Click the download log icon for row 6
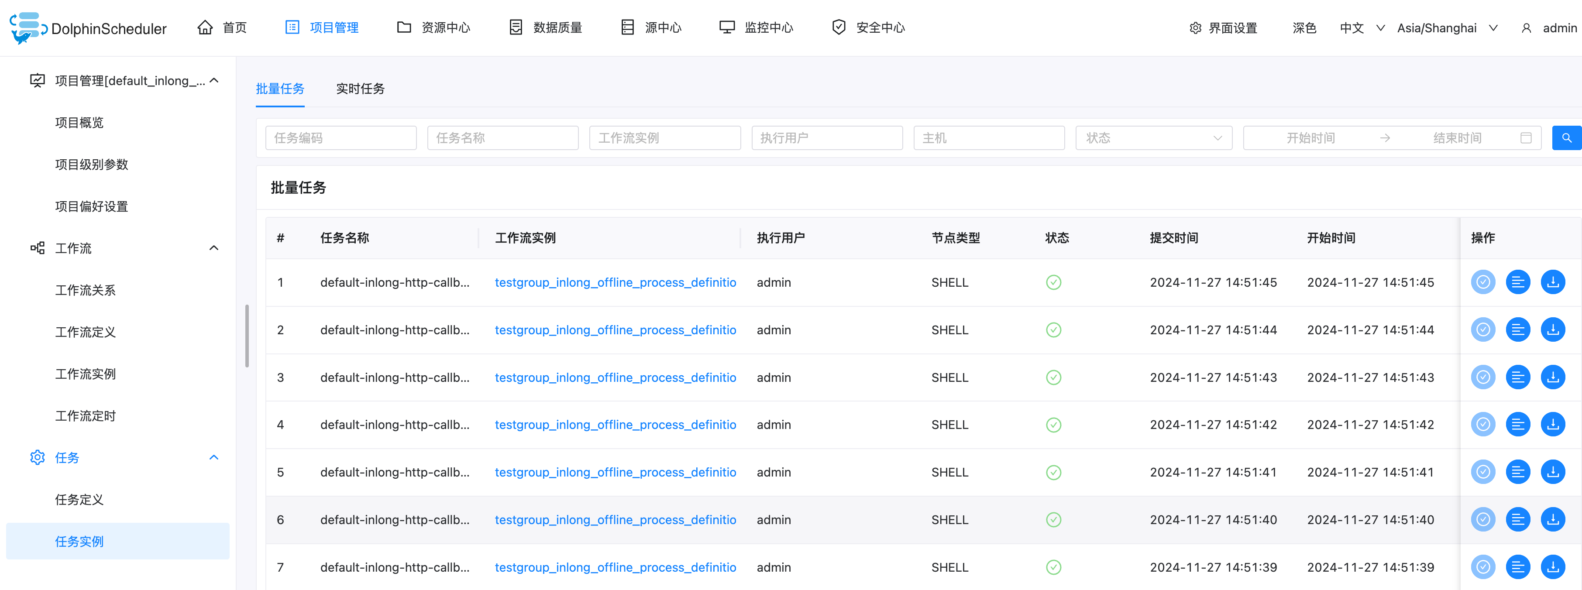 (x=1552, y=519)
